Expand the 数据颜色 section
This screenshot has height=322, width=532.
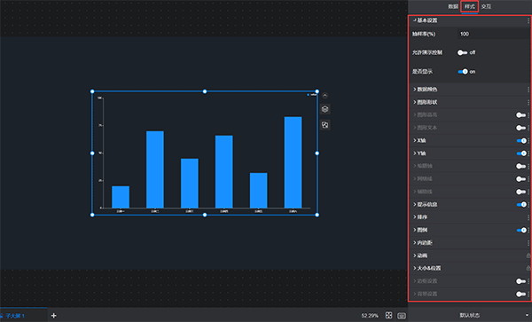[x=425, y=90]
